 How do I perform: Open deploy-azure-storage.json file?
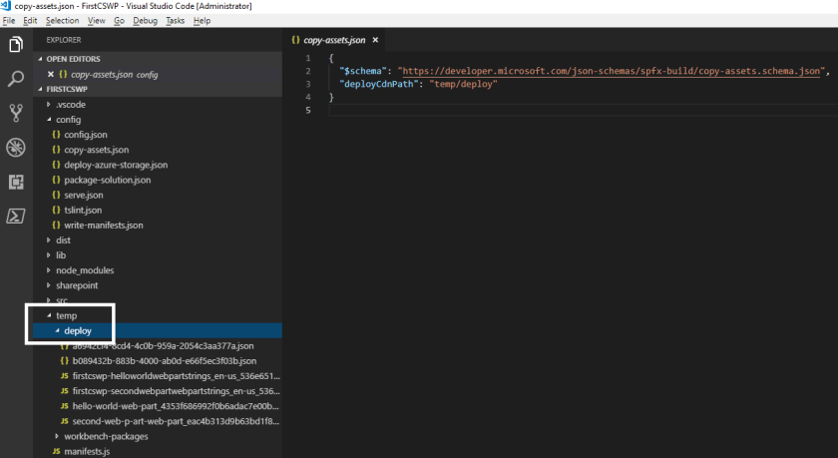(x=115, y=165)
